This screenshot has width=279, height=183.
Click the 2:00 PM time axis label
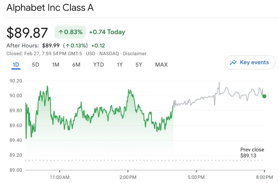(x=128, y=177)
